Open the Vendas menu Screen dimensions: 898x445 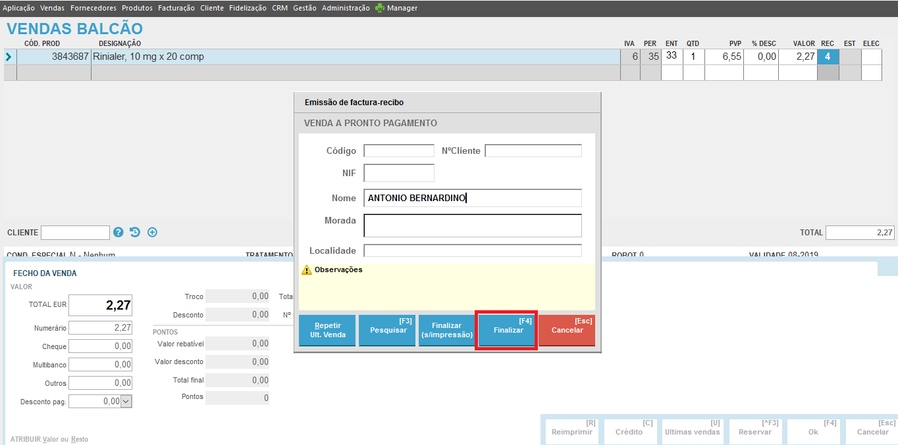pos(53,8)
